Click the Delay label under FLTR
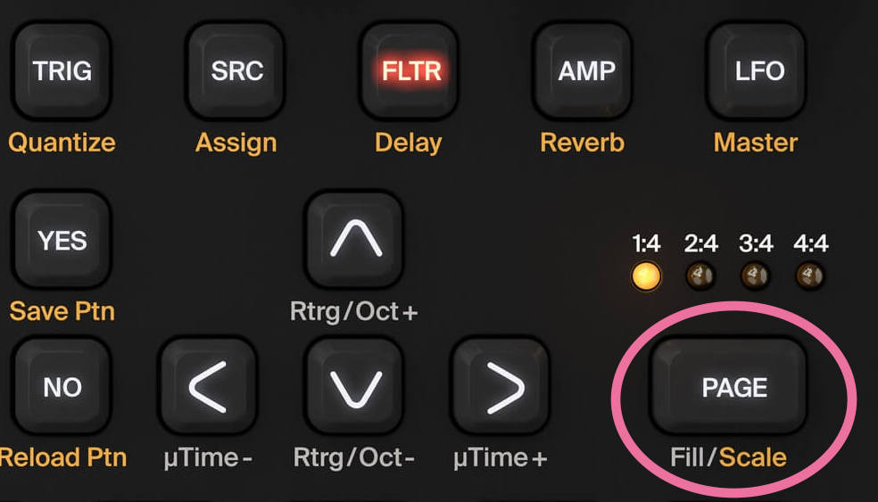The image size is (878, 502). [408, 144]
